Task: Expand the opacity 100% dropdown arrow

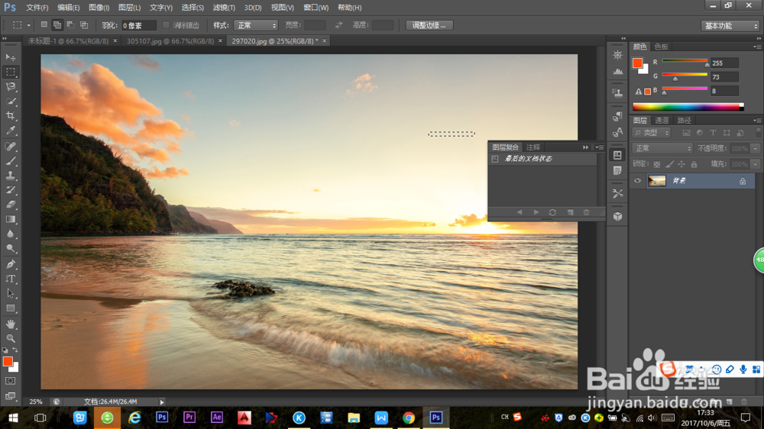Action: coord(756,148)
